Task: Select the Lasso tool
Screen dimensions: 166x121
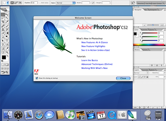Action: pos(3,18)
